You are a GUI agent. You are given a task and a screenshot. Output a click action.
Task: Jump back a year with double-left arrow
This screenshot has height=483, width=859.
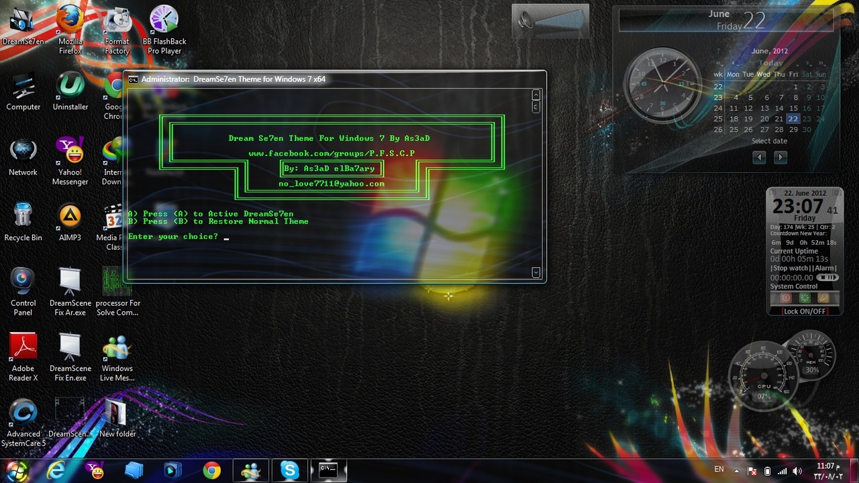pyautogui.click(x=719, y=63)
